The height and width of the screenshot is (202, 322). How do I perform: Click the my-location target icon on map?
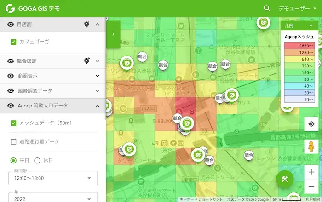(x=311, y=124)
